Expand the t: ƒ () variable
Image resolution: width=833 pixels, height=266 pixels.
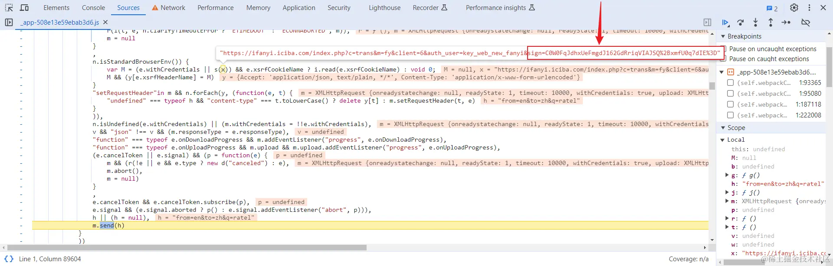[727, 227]
